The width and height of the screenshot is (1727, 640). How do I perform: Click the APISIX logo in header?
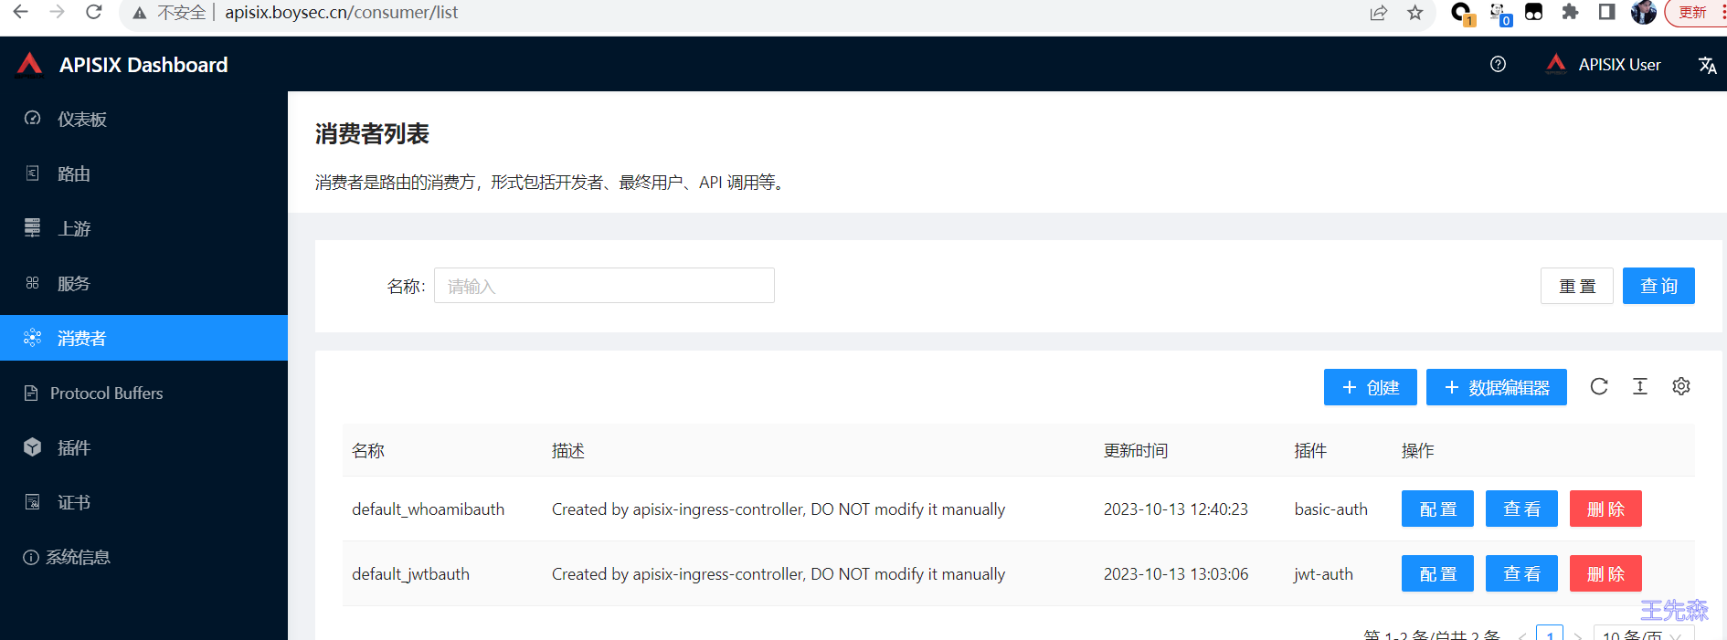click(29, 65)
